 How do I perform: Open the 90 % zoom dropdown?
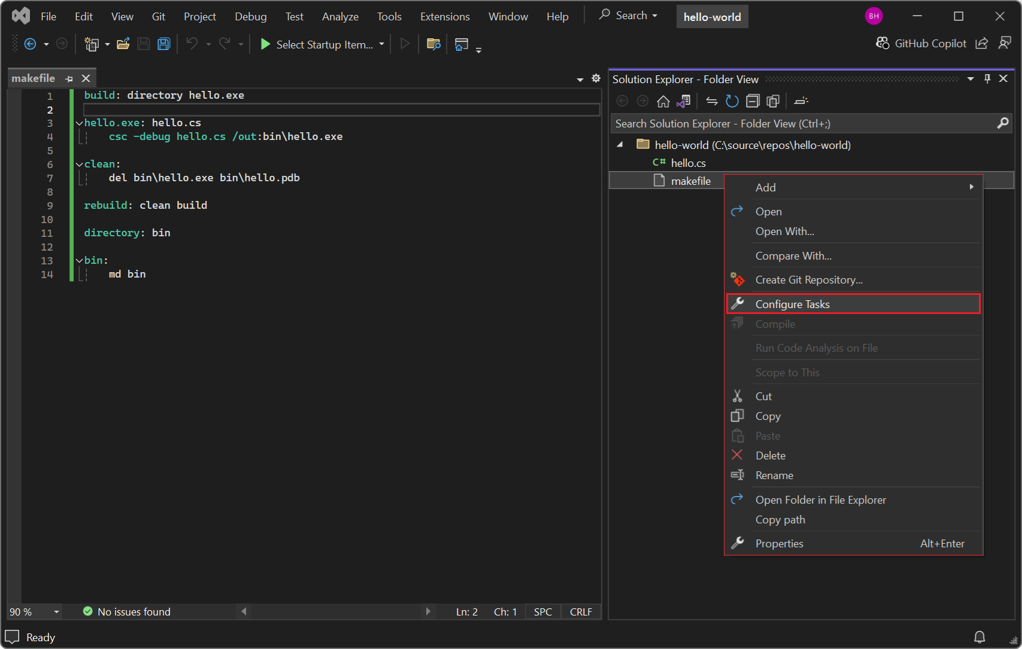57,612
